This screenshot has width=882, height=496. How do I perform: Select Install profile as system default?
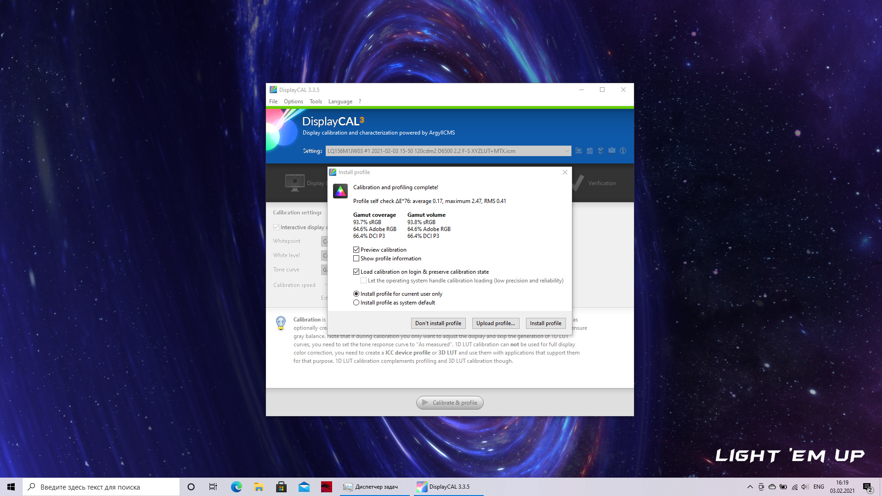point(356,303)
